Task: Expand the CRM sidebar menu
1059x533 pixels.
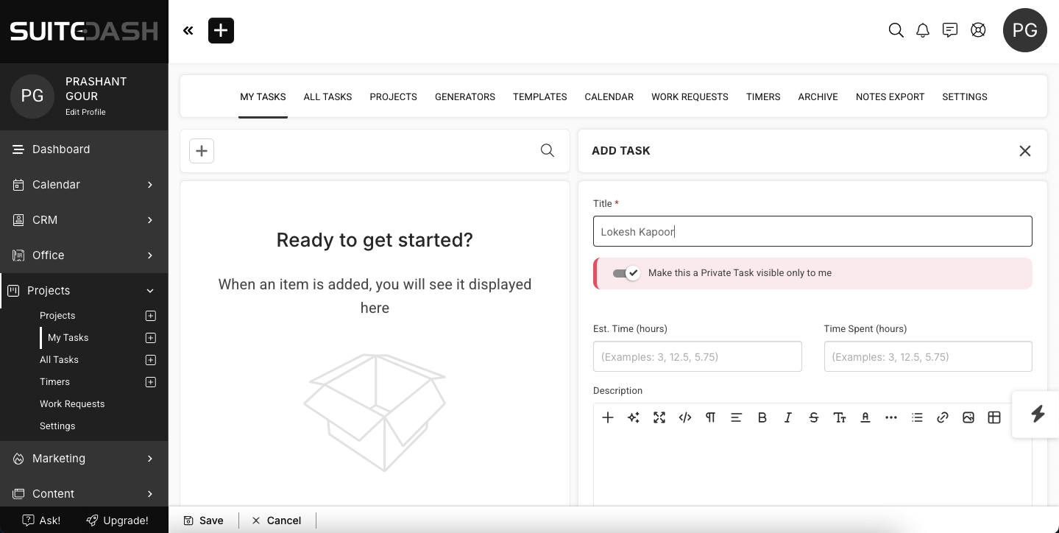Action: click(150, 220)
